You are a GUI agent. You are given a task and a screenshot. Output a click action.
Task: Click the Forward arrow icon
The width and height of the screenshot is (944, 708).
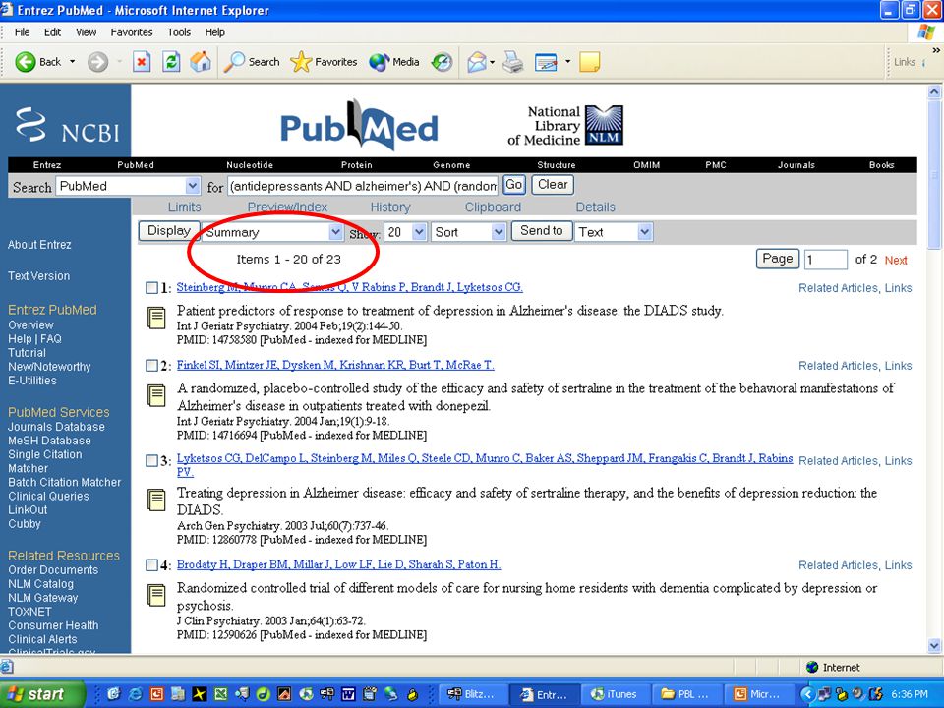(x=97, y=61)
